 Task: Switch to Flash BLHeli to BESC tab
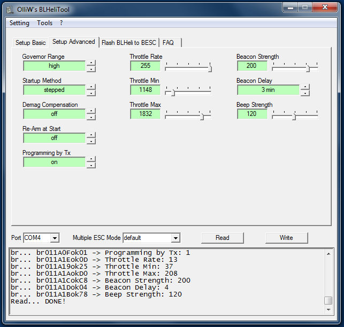coord(129,43)
